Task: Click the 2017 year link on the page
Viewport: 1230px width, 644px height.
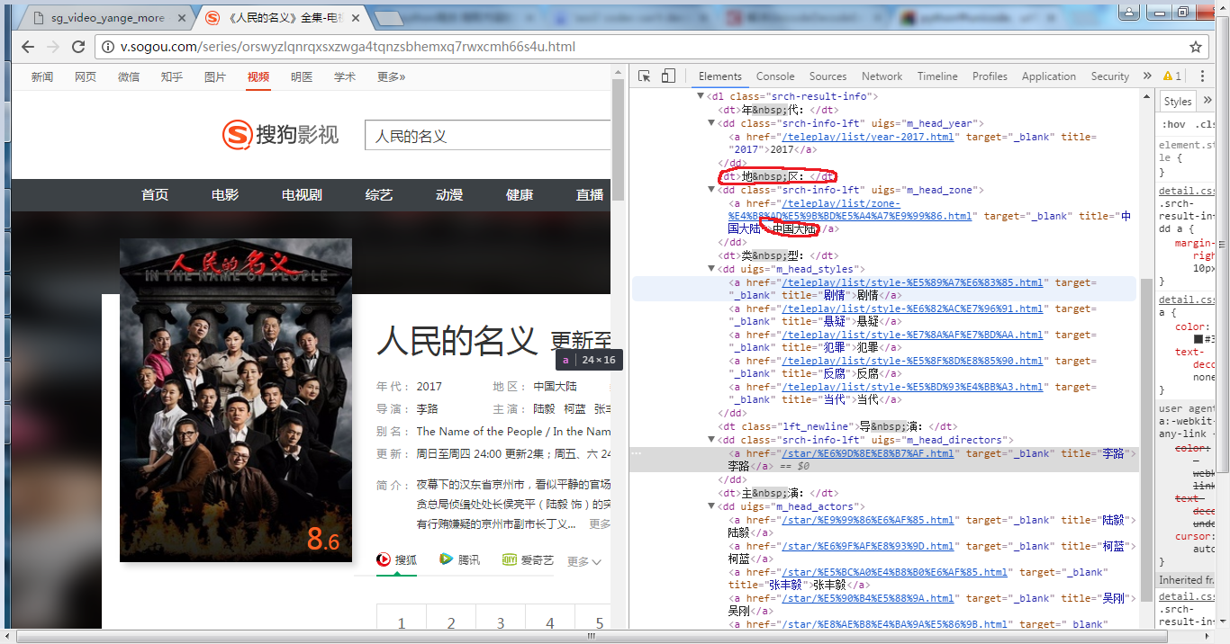Action: point(430,387)
